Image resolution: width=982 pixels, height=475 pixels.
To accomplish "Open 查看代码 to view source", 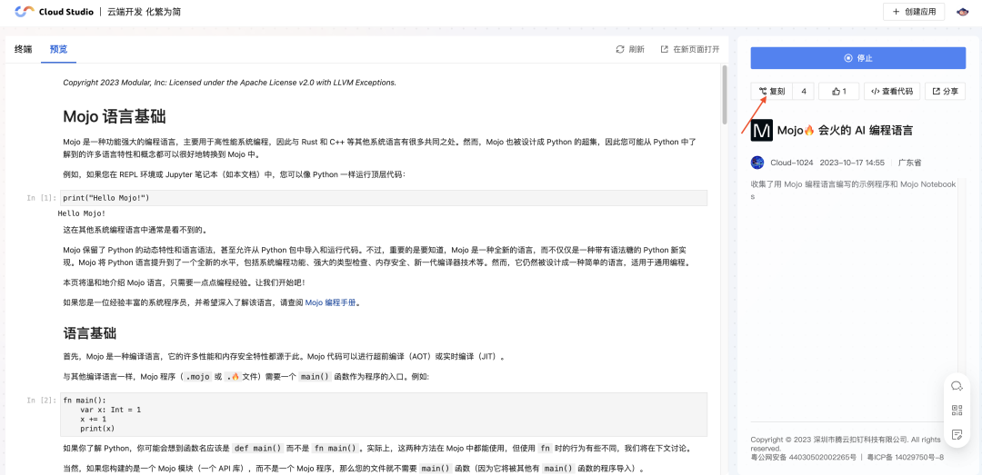I will click(892, 92).
